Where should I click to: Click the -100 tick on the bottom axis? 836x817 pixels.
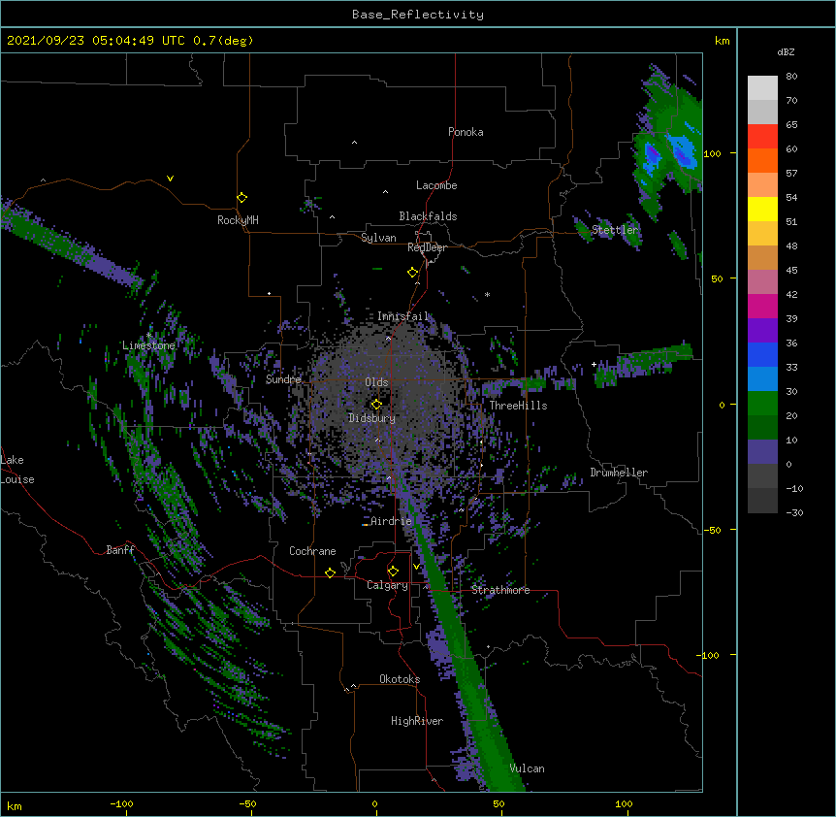tap(121, 803)
